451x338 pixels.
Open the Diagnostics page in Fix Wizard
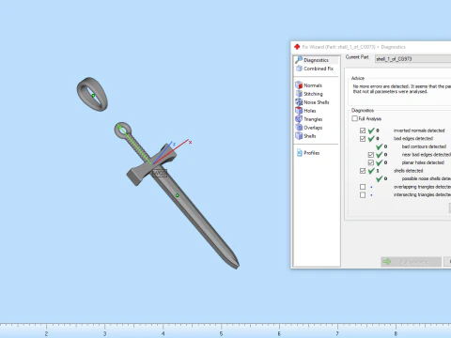[316, 60]
